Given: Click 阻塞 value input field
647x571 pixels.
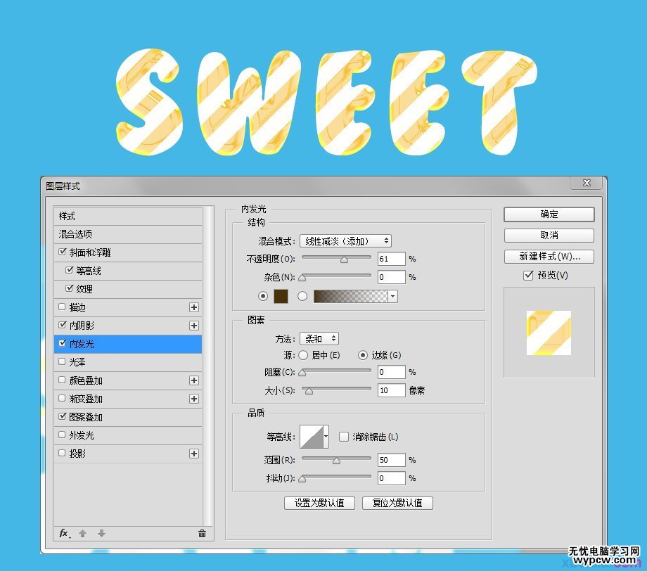Looking at the screenshot, I should click(392, 372).
